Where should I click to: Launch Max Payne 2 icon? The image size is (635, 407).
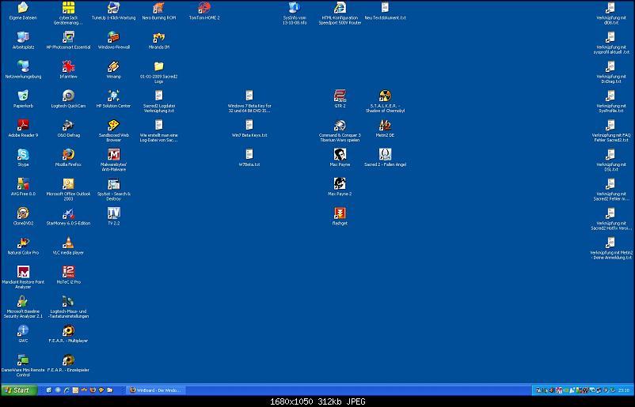[340, 184]
